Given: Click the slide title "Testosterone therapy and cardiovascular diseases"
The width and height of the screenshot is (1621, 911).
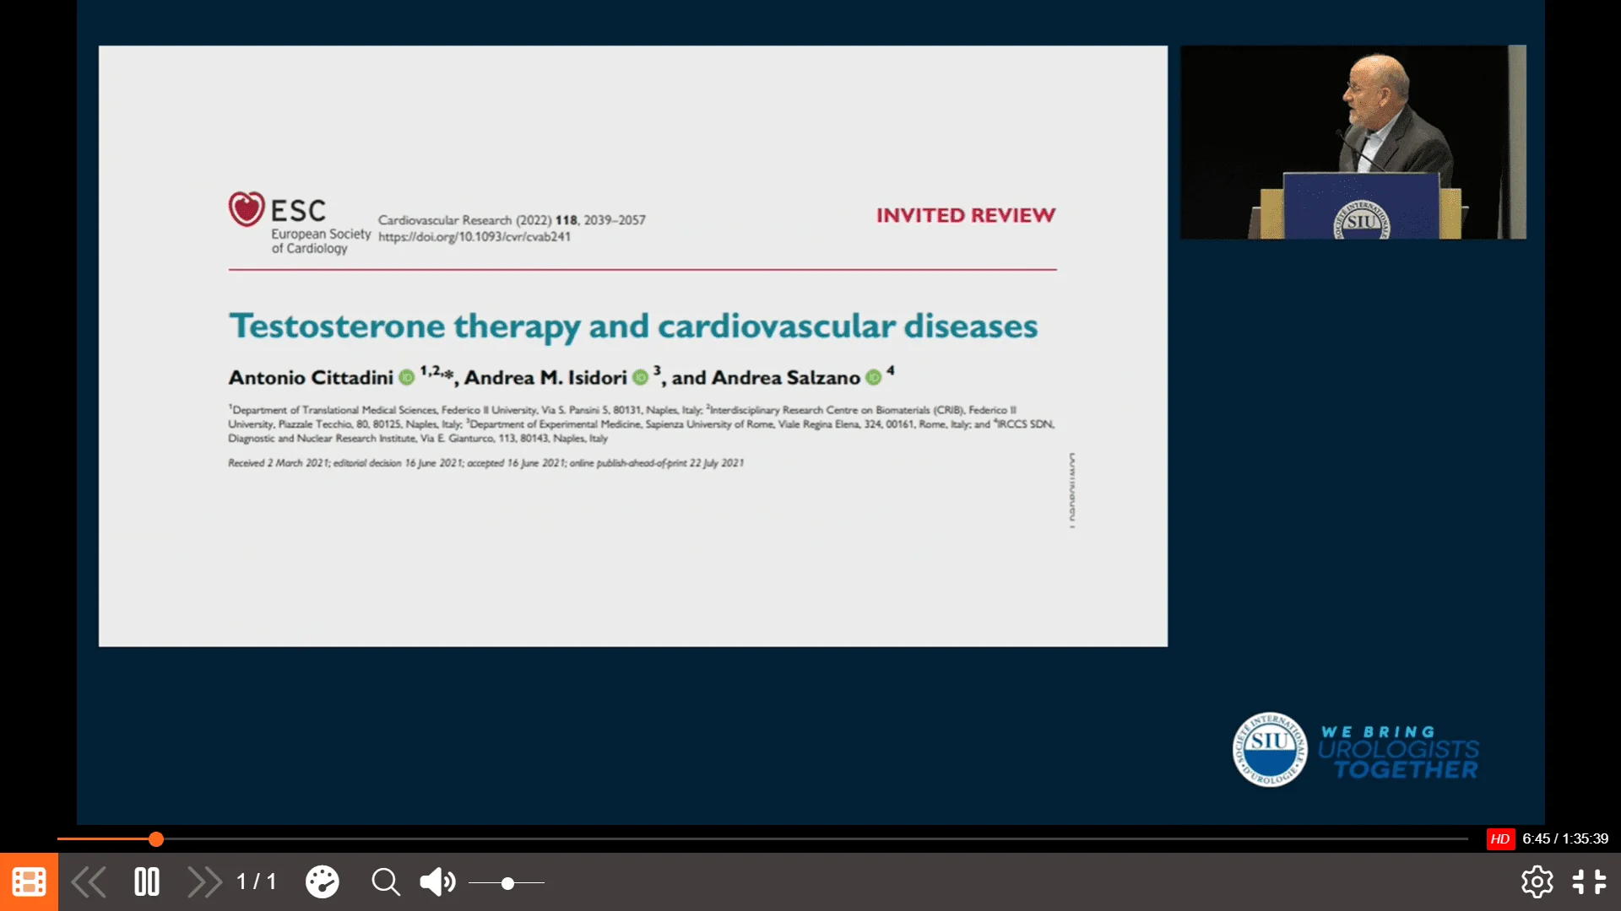Looking at the screenshot, I should 633,326.
